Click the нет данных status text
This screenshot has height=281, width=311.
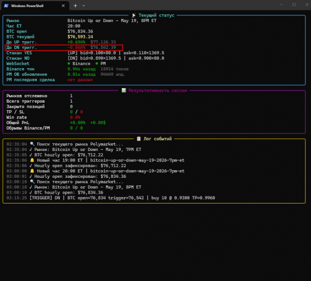coord(80,80)
